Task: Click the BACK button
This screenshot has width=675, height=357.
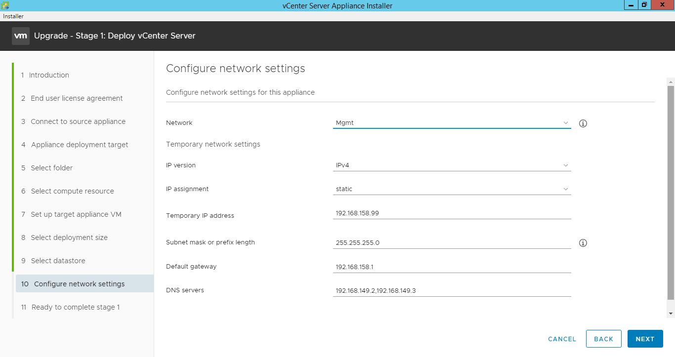Action: (603, 339)
